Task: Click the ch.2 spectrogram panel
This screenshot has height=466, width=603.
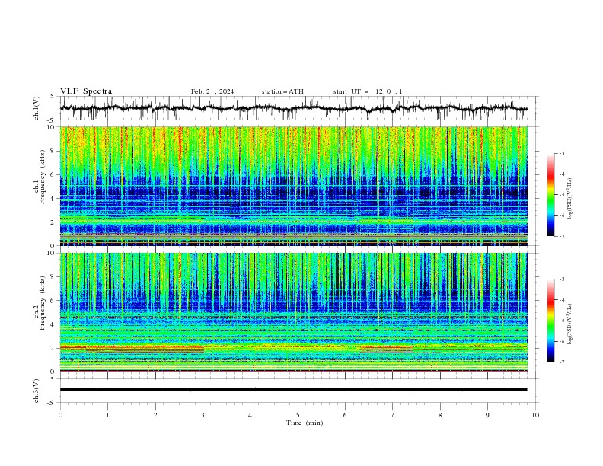Action: pyautogui.click(x=294, y=312)
